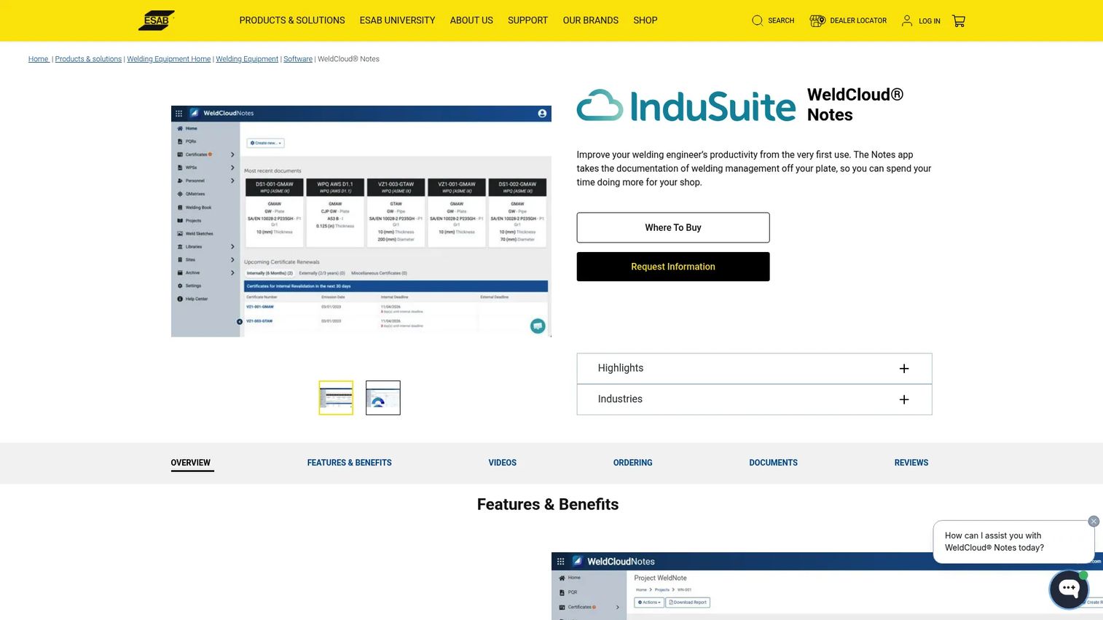Screen dimensions: 1103x620
Task: Switch to the Documents tab
Action: pyautogui.click(x=774, y=463)
